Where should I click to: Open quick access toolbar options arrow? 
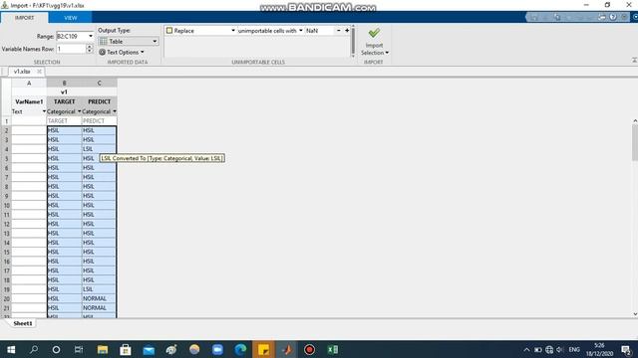tap(624, 17)
